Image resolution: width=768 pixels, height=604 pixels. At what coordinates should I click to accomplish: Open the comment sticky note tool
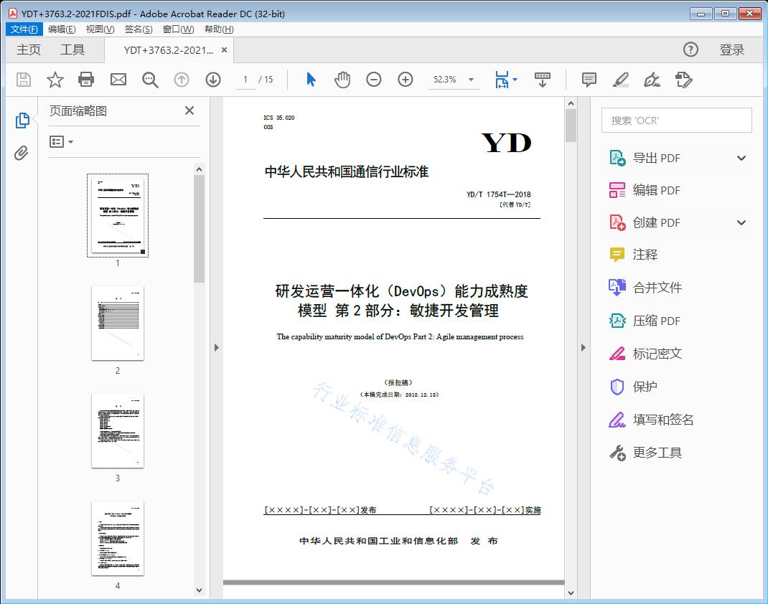point(588,80)
